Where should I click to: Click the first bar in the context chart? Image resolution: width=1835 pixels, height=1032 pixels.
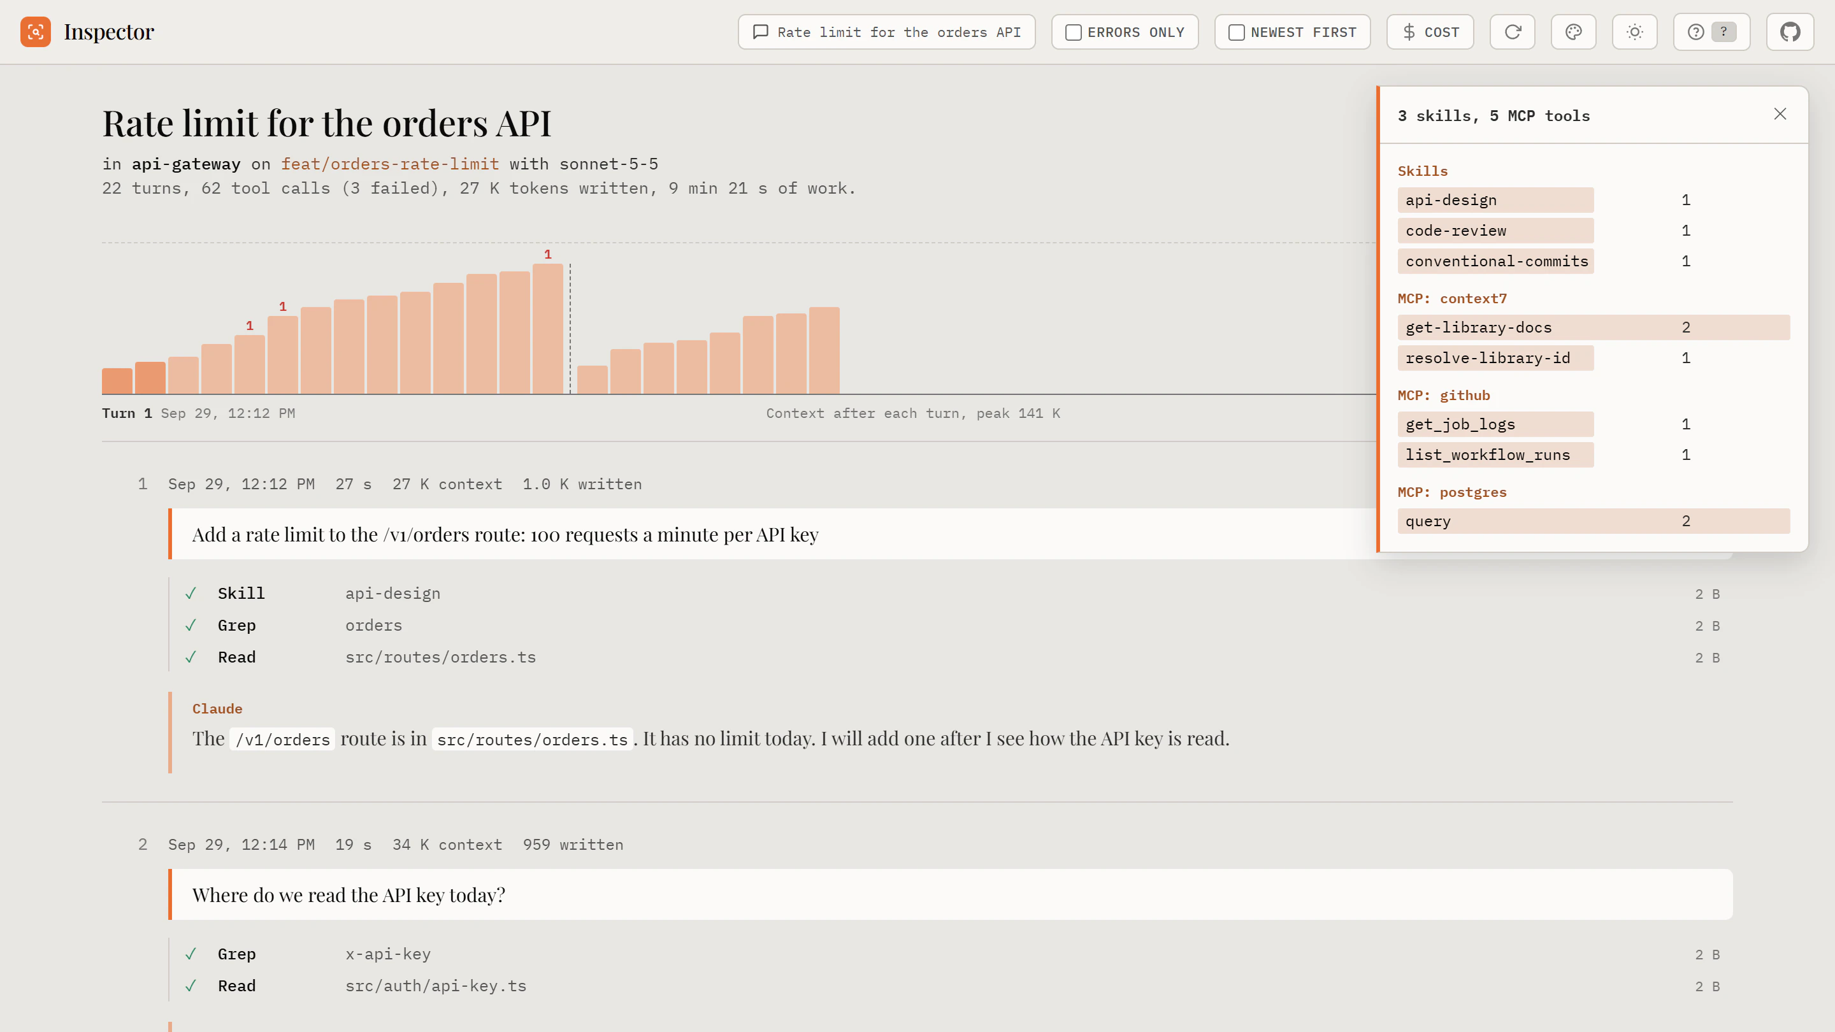117,381
